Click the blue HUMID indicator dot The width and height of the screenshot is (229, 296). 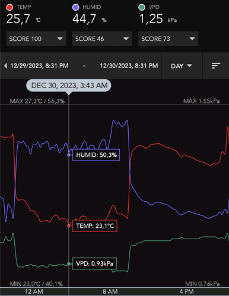[76, 7]
